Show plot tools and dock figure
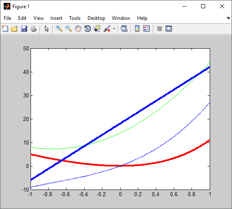The image size is (232, 209). (x=169, y=28)
